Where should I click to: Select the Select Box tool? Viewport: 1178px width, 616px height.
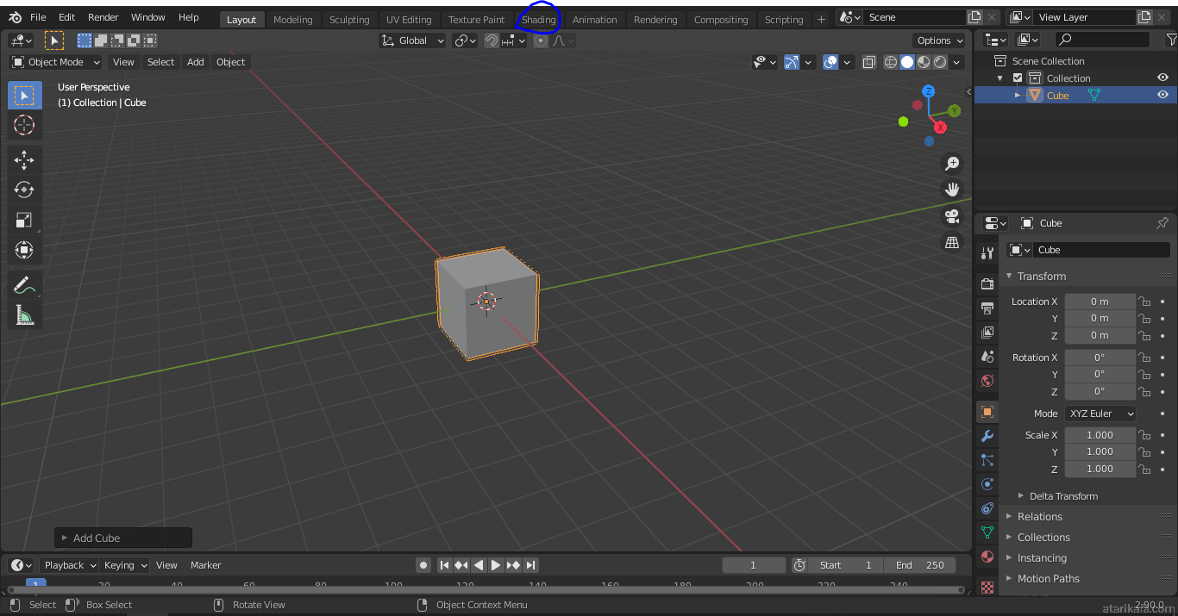(24, 96)
